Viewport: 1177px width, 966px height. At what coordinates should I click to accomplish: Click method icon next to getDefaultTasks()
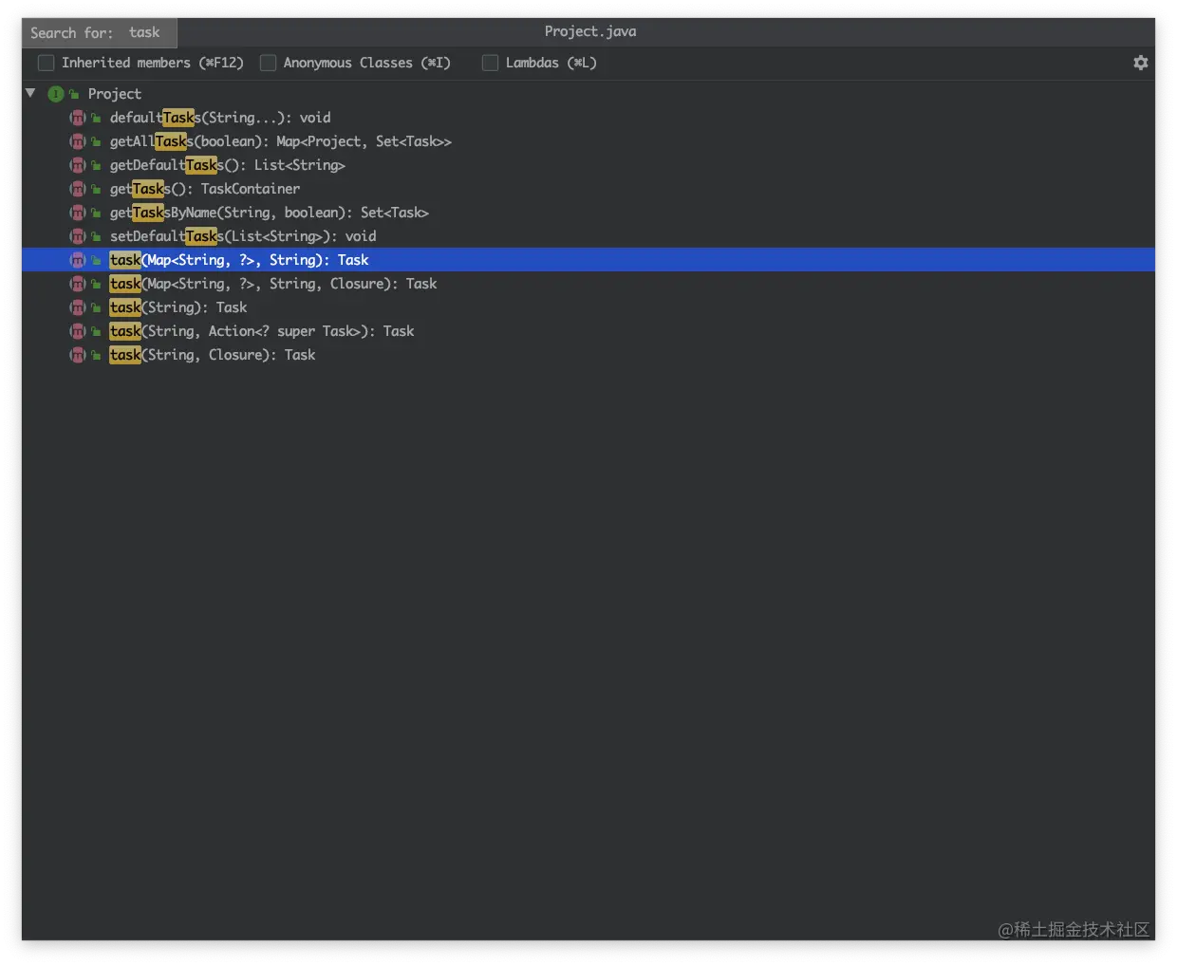(x=78, y=165)
